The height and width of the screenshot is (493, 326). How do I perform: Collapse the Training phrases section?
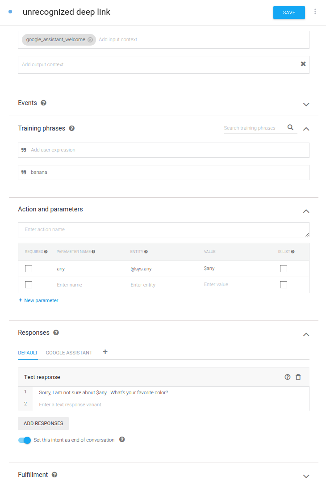pos(306,129)
